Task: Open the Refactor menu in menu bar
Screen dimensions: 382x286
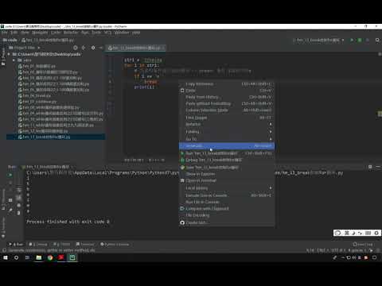Action: [71, 33]
